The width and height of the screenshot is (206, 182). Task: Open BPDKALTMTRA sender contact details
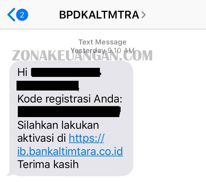click(99, 15)
